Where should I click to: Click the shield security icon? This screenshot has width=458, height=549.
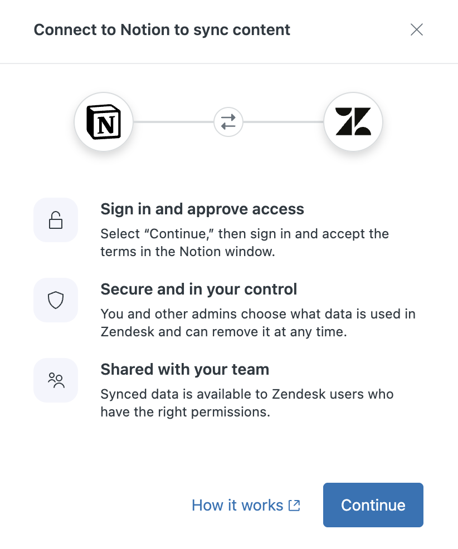pos(56,301)
